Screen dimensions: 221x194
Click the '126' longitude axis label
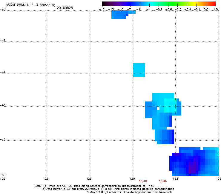(x=89, y=179)
